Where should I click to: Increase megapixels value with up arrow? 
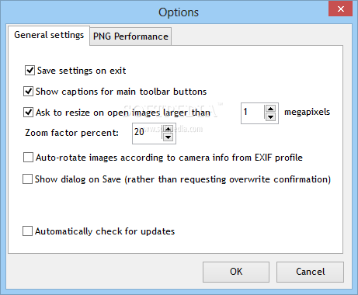pyautogui.click(x=270, y=109)
